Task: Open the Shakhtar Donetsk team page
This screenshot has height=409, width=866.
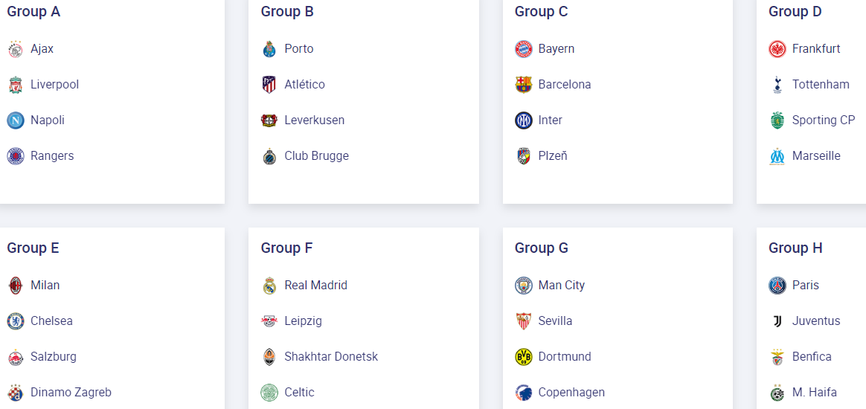Action: 331,357
